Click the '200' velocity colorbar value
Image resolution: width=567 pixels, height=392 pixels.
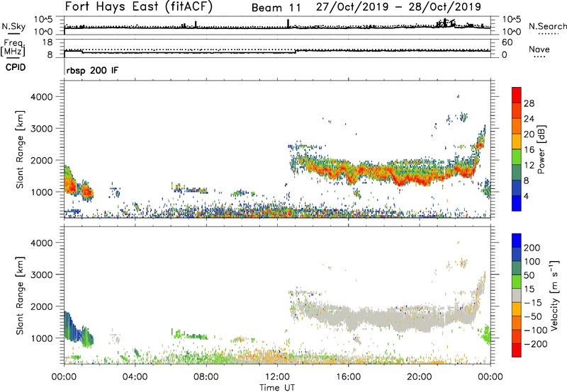(x=532, y=248)
